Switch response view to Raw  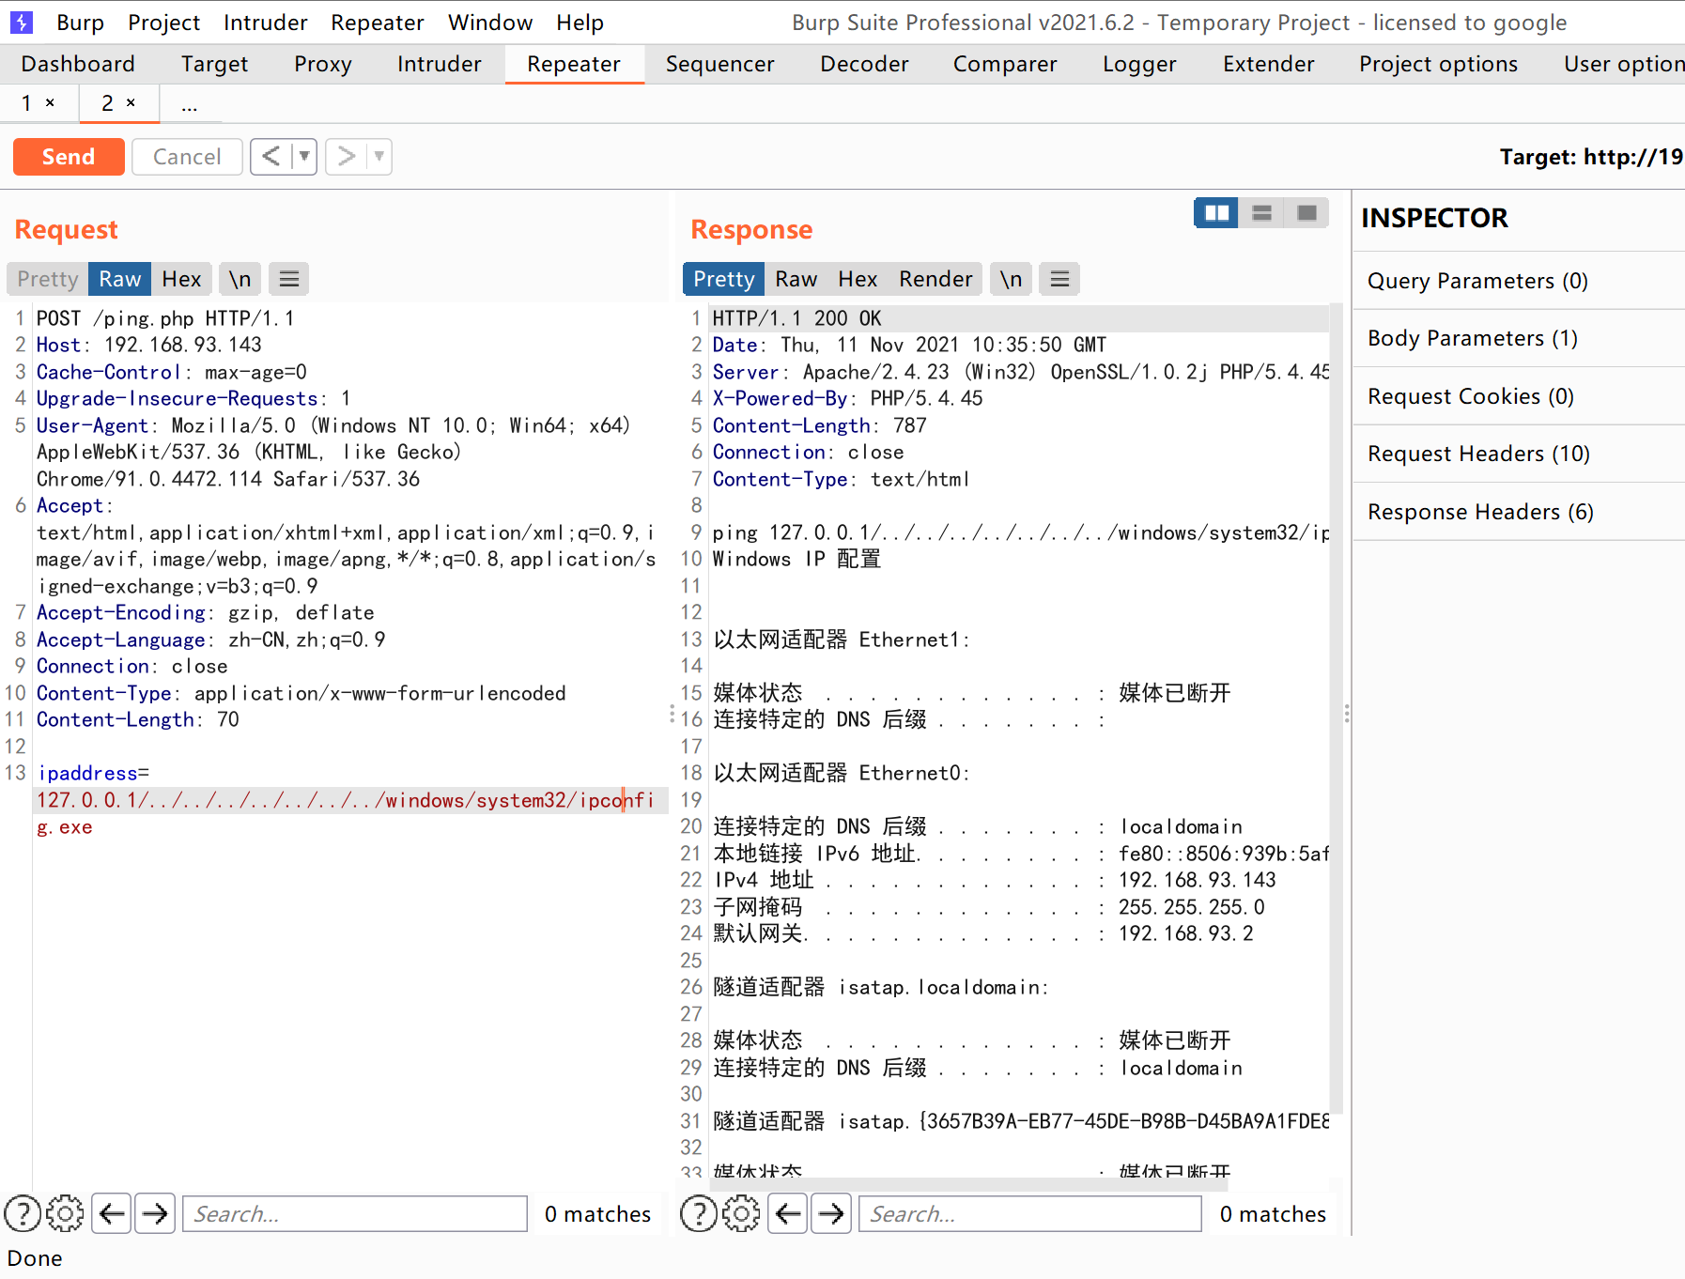click(796, 279)
